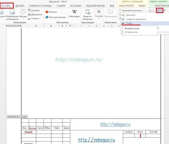
Task: Click Изображения из Интернета icon
Action: coord(12,15)
